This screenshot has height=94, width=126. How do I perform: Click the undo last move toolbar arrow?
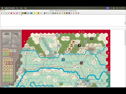2,13
